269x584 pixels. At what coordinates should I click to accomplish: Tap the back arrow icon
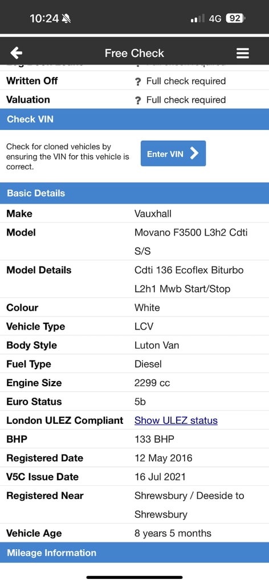(x=17, y=53)
